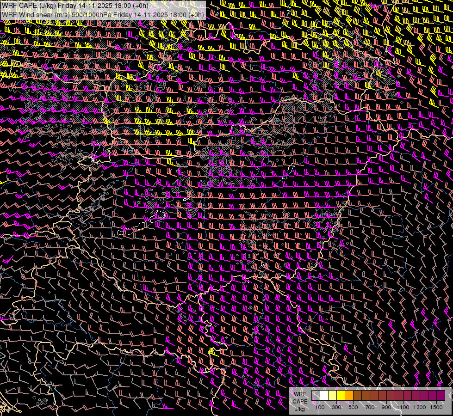Click the J/kg unit label in legend
Image resolution: width=453 pixels, height=416 pixels.
[x=300, y=409]
